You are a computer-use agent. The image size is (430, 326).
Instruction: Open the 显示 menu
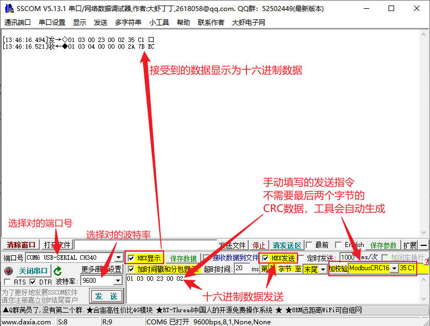(x=80, y=23)
